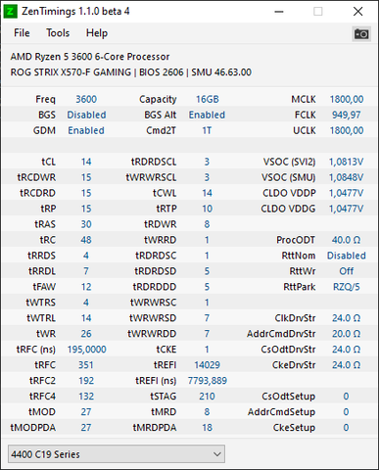Select the Freq value 3600
The width and height of the screenshot is (379, 470).
(86, 99)
